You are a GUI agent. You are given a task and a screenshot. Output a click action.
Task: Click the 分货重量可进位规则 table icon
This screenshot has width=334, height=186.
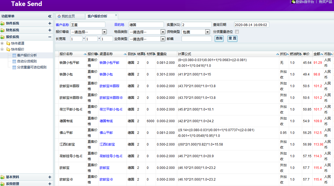(14, 67)
